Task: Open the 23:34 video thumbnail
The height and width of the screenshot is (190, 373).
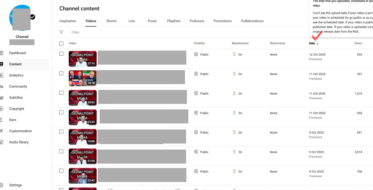Action: [x=83, y=117]
